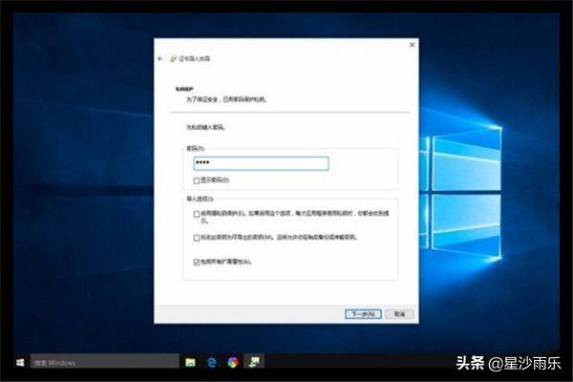This screenshot has height=382, width=573.
Task: Launch Edge browser from the taskbar
Action: tap(212, 362)
